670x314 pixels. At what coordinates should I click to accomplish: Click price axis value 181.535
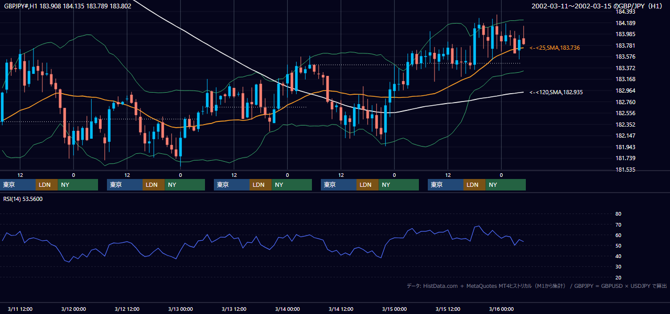[x=626, y=170]
